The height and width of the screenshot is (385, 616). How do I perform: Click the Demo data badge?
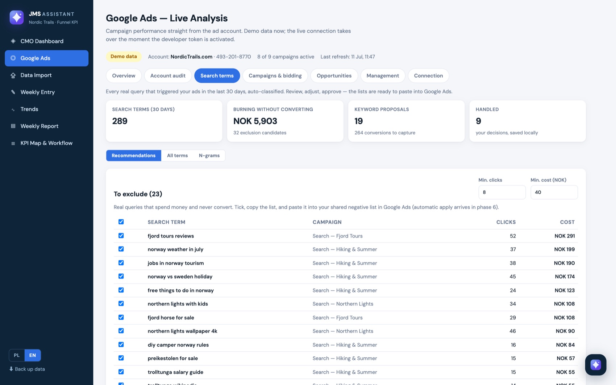pyautogui.click(x=124, y=56)
